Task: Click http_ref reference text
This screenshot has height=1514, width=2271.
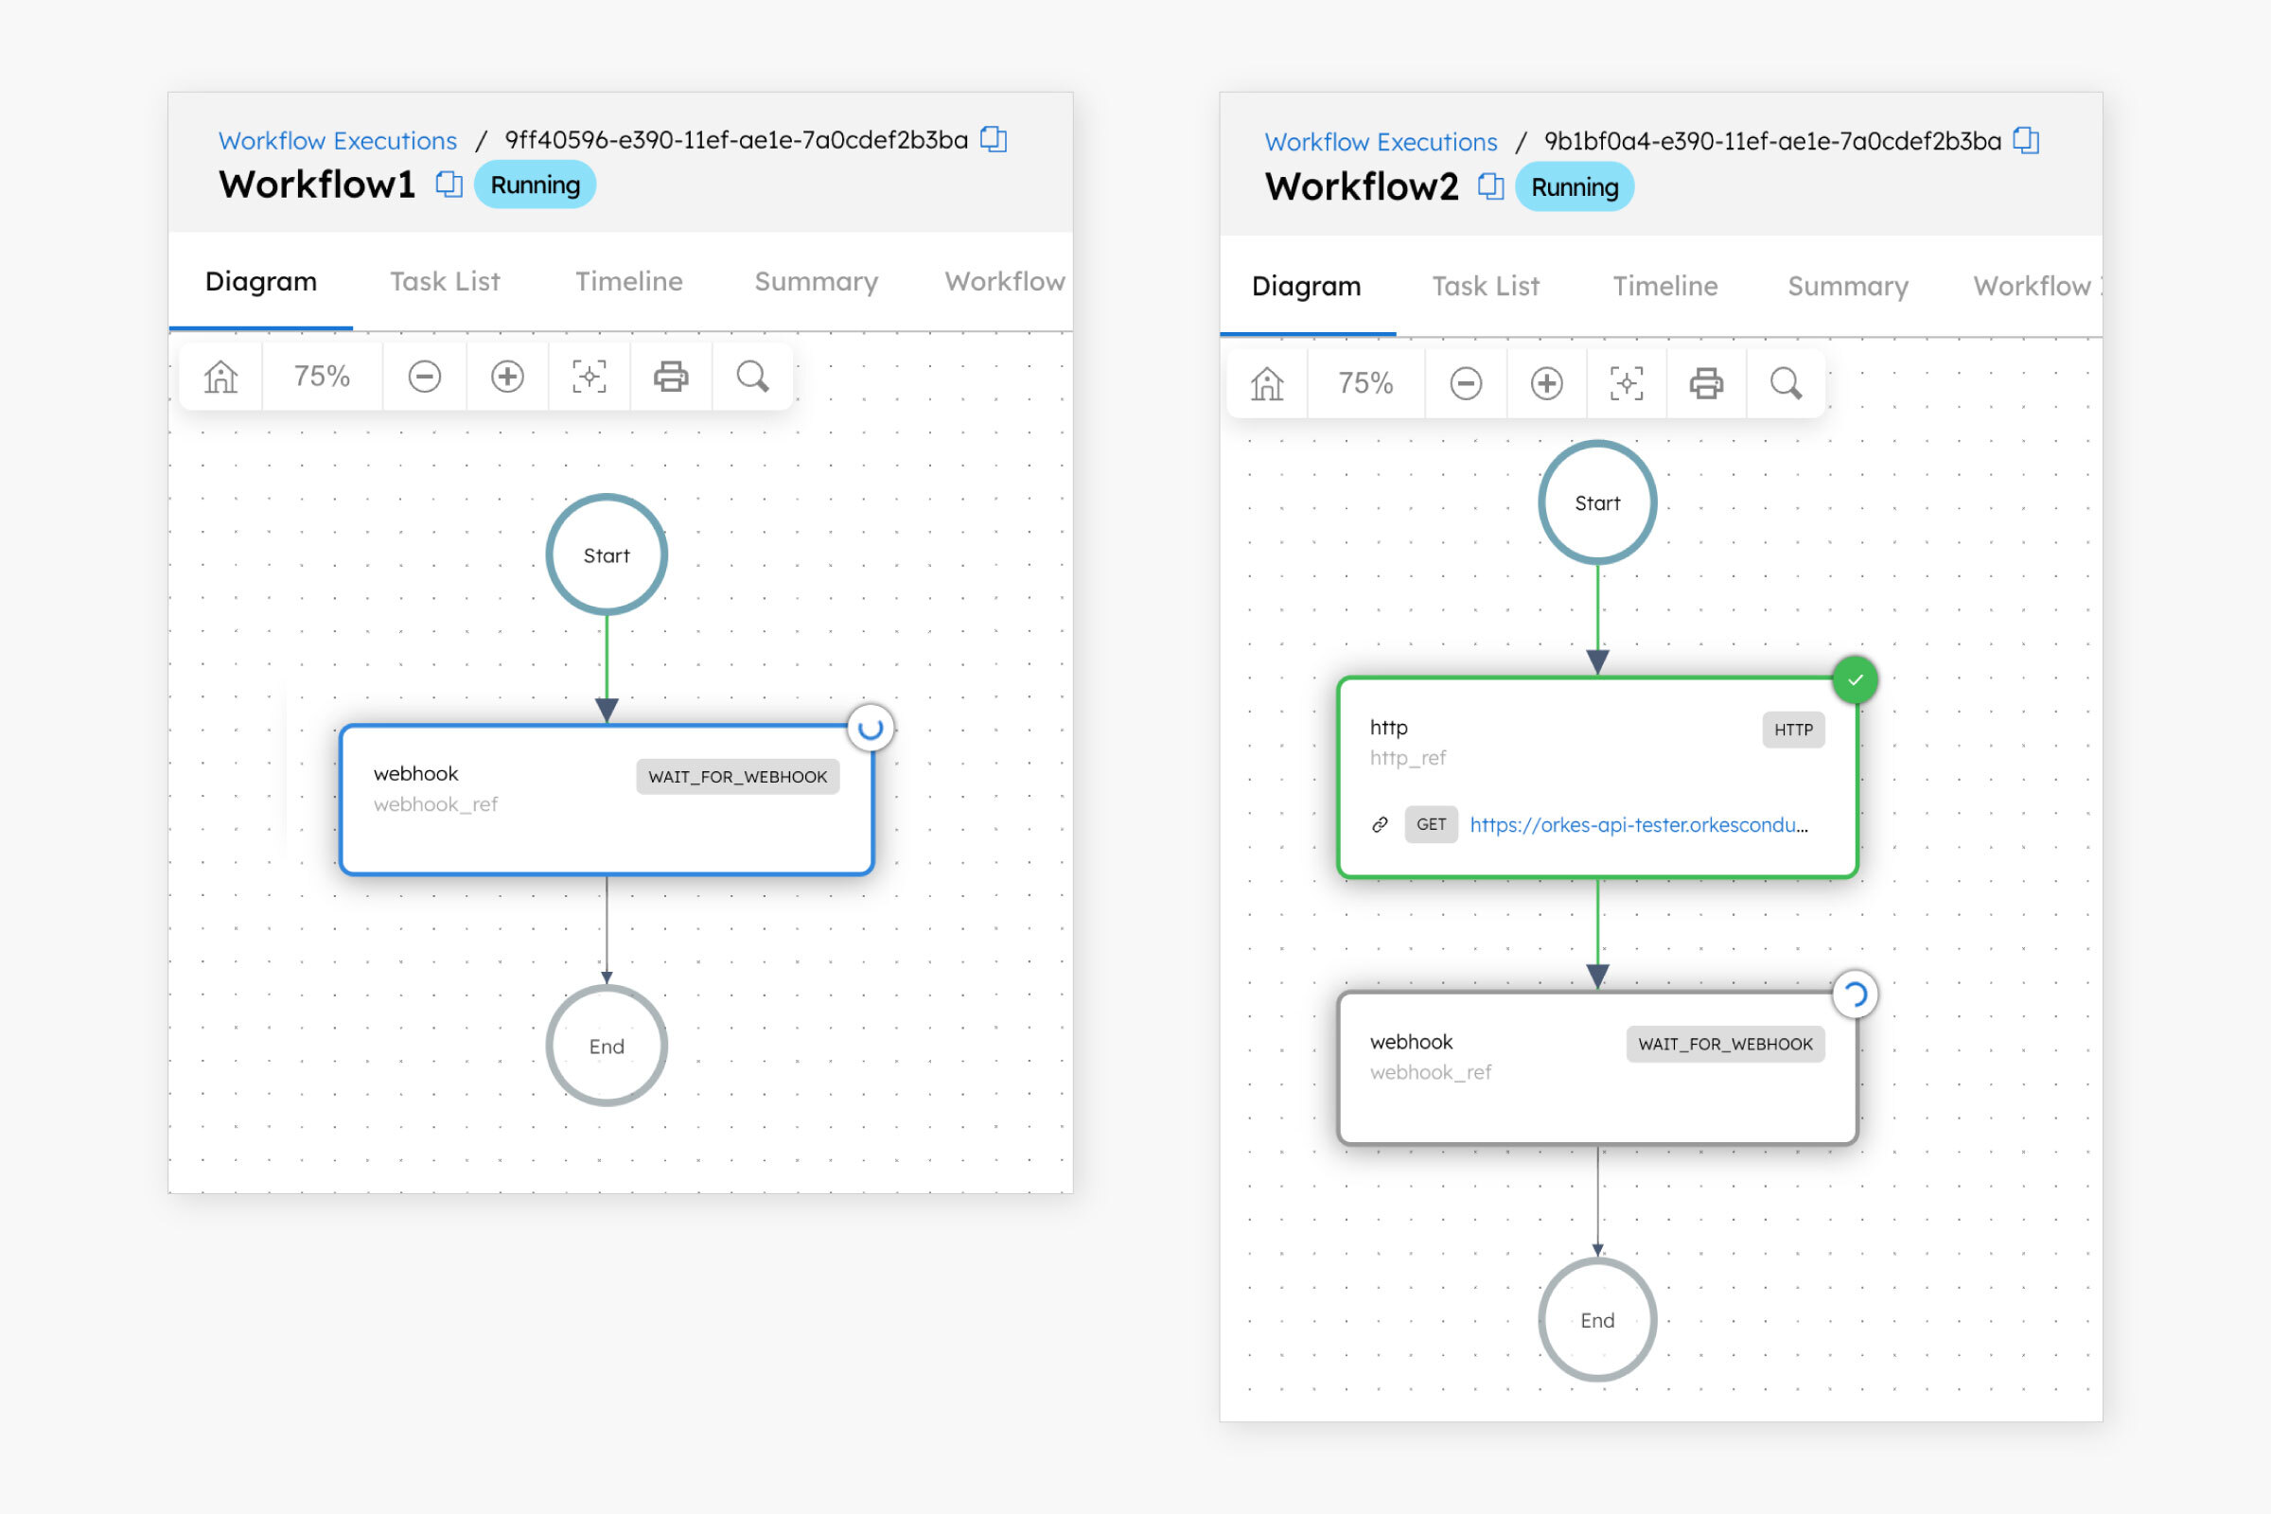Action: click(x=1408, y=758)
